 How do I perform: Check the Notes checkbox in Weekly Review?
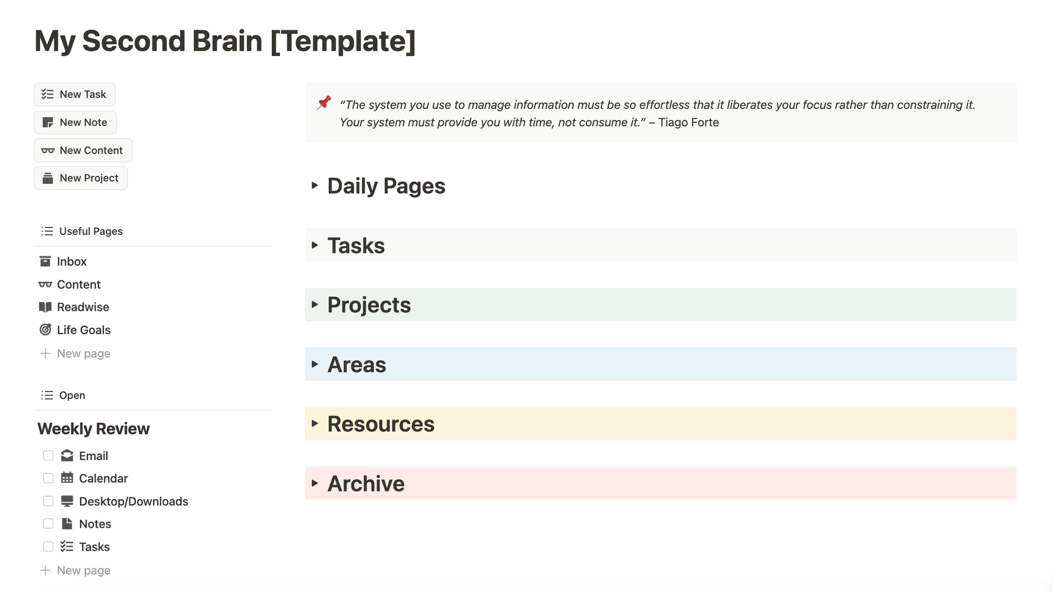tap(48, 523)
